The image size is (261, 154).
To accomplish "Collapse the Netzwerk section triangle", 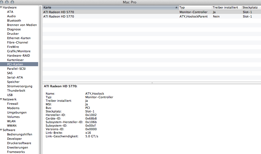I will [x=1, y=99].
